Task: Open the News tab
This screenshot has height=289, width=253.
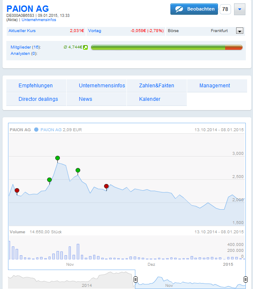Action: click(x=85, y=99)
